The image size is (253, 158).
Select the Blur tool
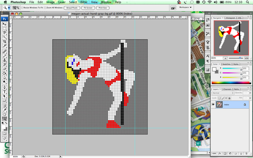click(x=5, y=78)
